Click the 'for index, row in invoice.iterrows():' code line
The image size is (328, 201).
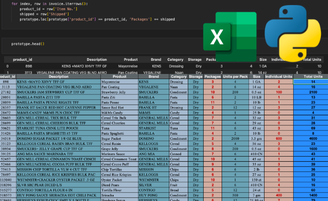click(x=50, y=4)
